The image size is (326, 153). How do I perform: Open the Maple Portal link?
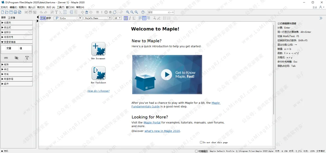pyautogui.click(x=152, y=123)
